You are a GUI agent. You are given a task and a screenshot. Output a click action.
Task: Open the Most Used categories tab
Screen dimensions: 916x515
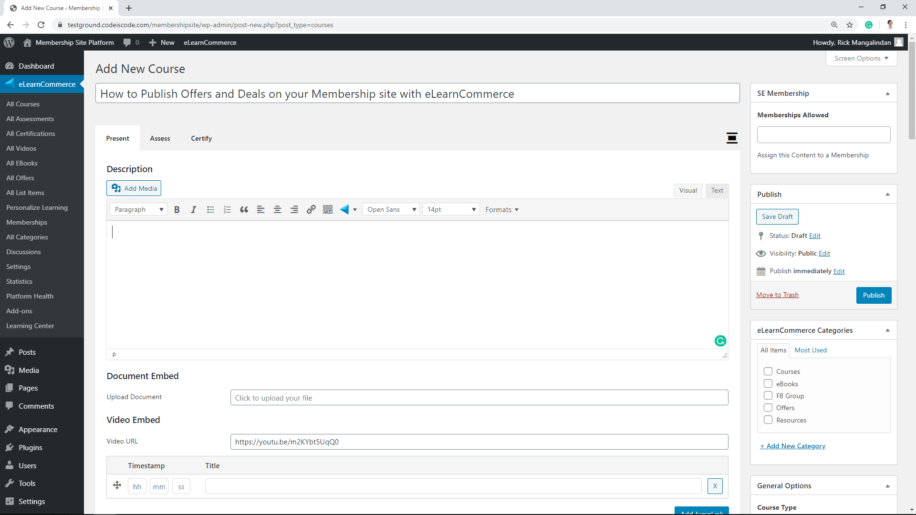(811, 350)
